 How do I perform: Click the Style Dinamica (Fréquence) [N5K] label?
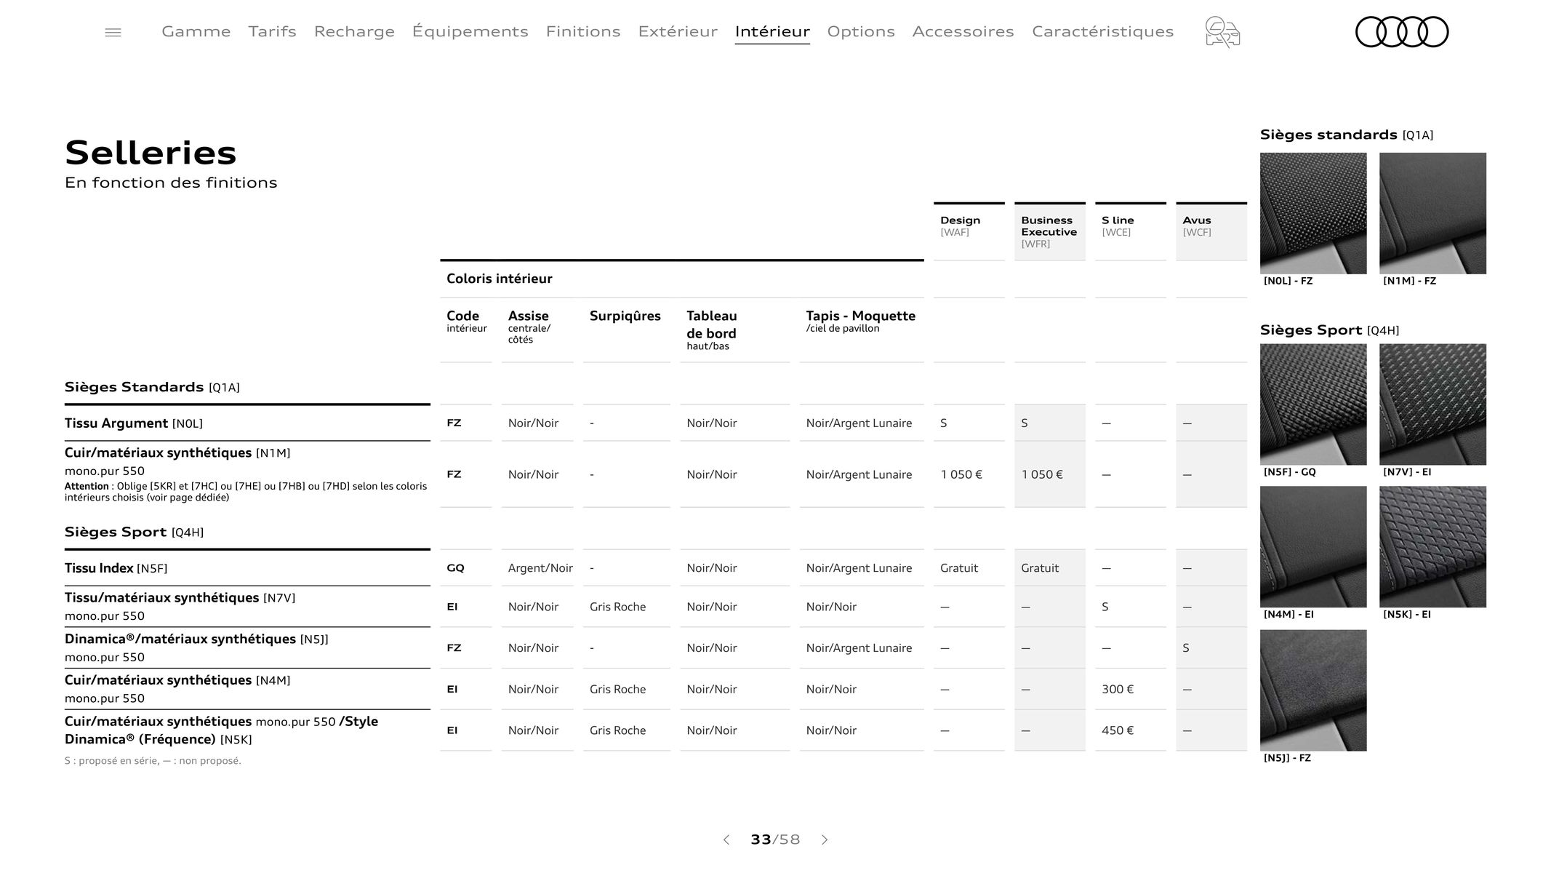point(221,730)
